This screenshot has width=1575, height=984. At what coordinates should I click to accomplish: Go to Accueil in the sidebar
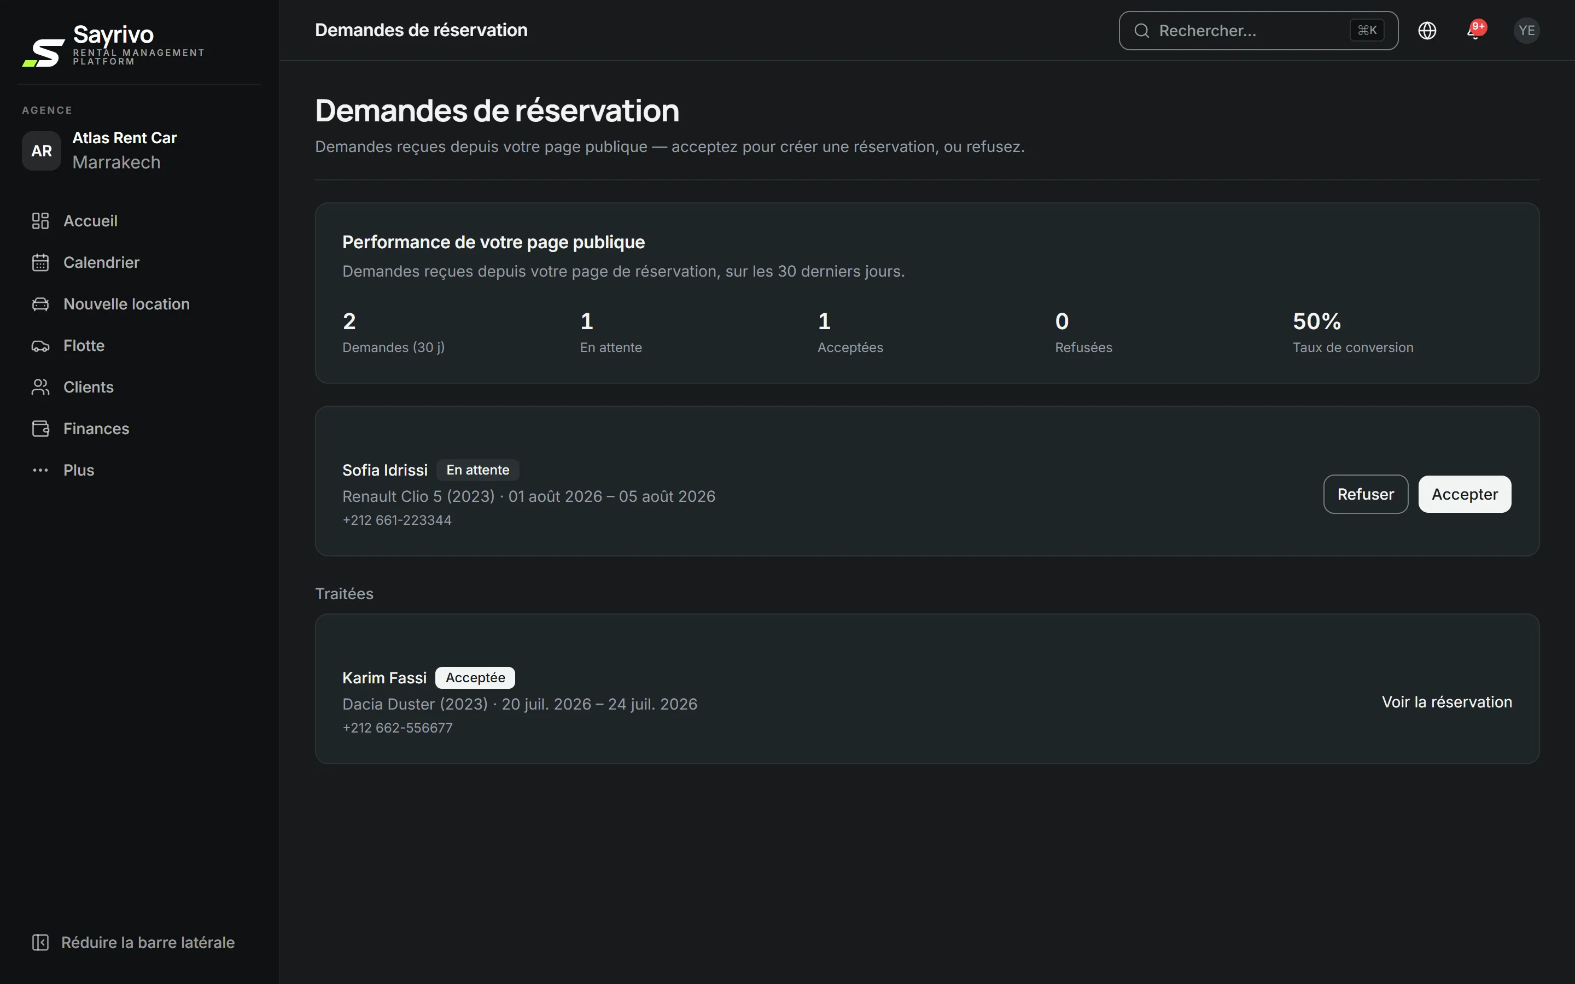click(x=139, y=221)
